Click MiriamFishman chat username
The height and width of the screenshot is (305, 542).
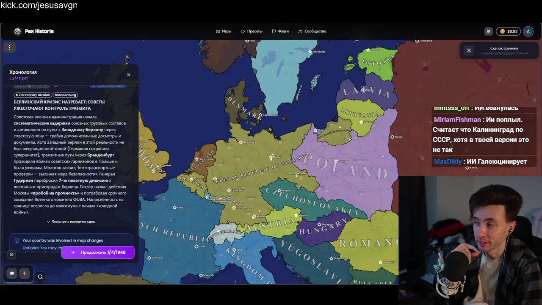[457, 119]
